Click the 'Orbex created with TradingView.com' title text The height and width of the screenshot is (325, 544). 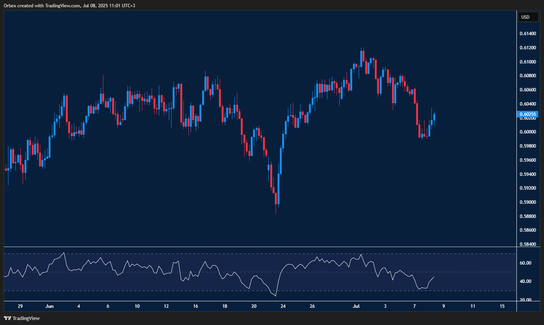click(69, 5)
